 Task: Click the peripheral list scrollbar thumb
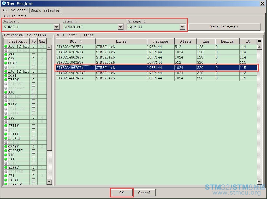(x=49, y=100)
